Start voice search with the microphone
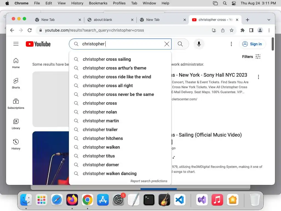281x211 pixels. (199, 44)
